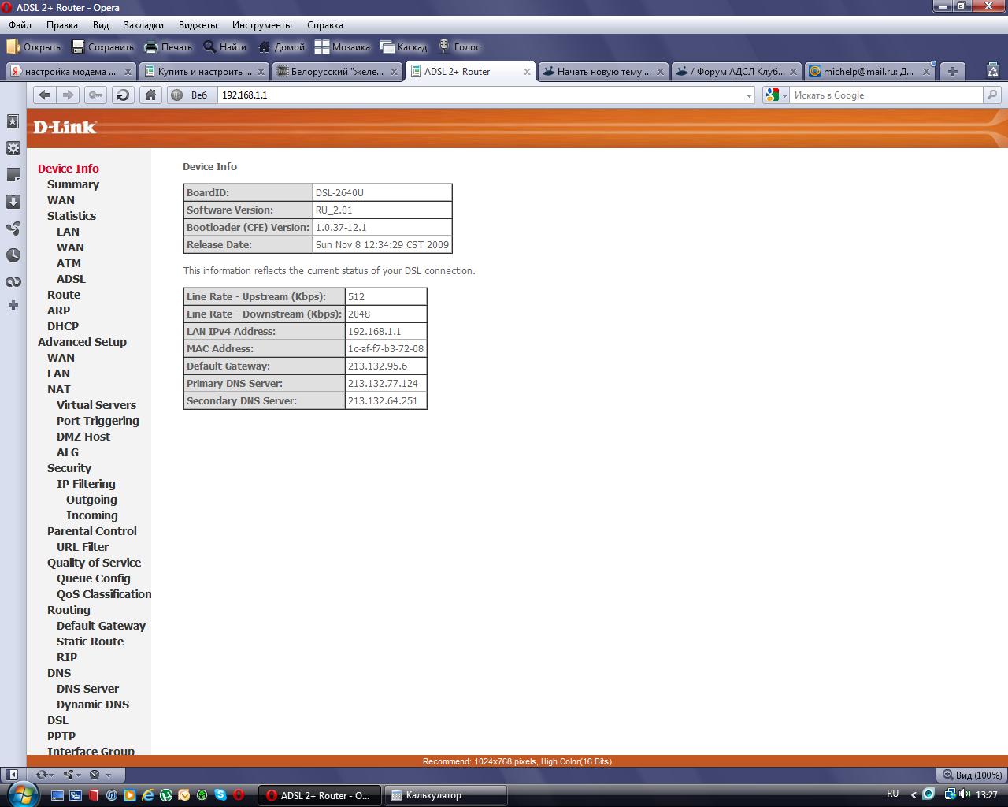Open the Google search engine dropdown
The height and width of the screenshot is (807, 1008).
776,95
